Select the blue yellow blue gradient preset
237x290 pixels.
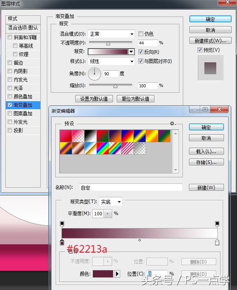point(139,136)
